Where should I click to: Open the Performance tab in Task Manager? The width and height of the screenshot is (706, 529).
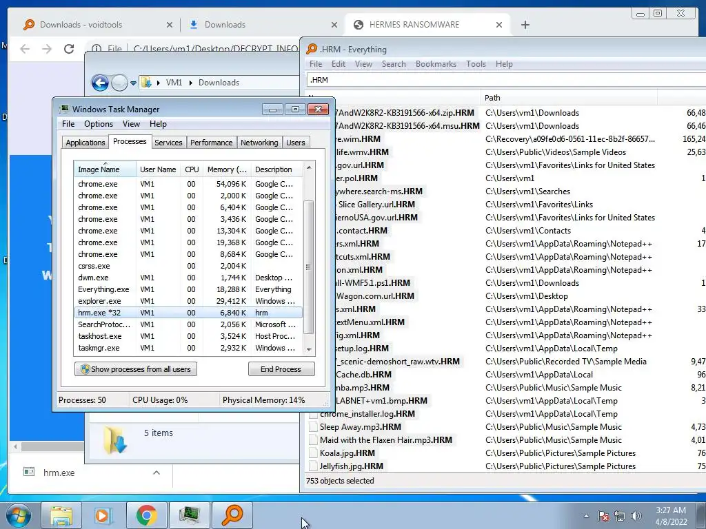[211, 143]
